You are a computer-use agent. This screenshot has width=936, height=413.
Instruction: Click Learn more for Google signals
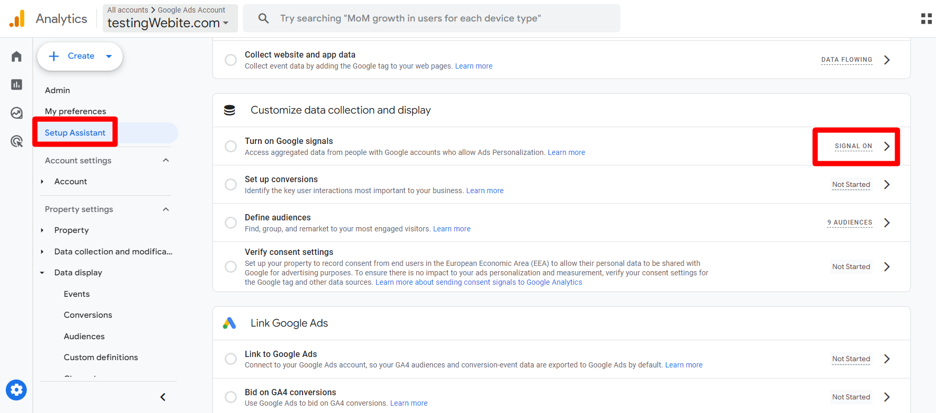pyautogui.click(x=566, y=152)
